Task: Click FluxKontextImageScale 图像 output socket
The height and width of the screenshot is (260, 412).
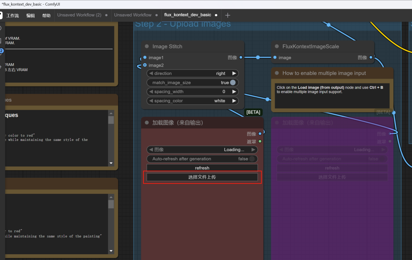Action: pyautogui.click(x=371, y=57)
